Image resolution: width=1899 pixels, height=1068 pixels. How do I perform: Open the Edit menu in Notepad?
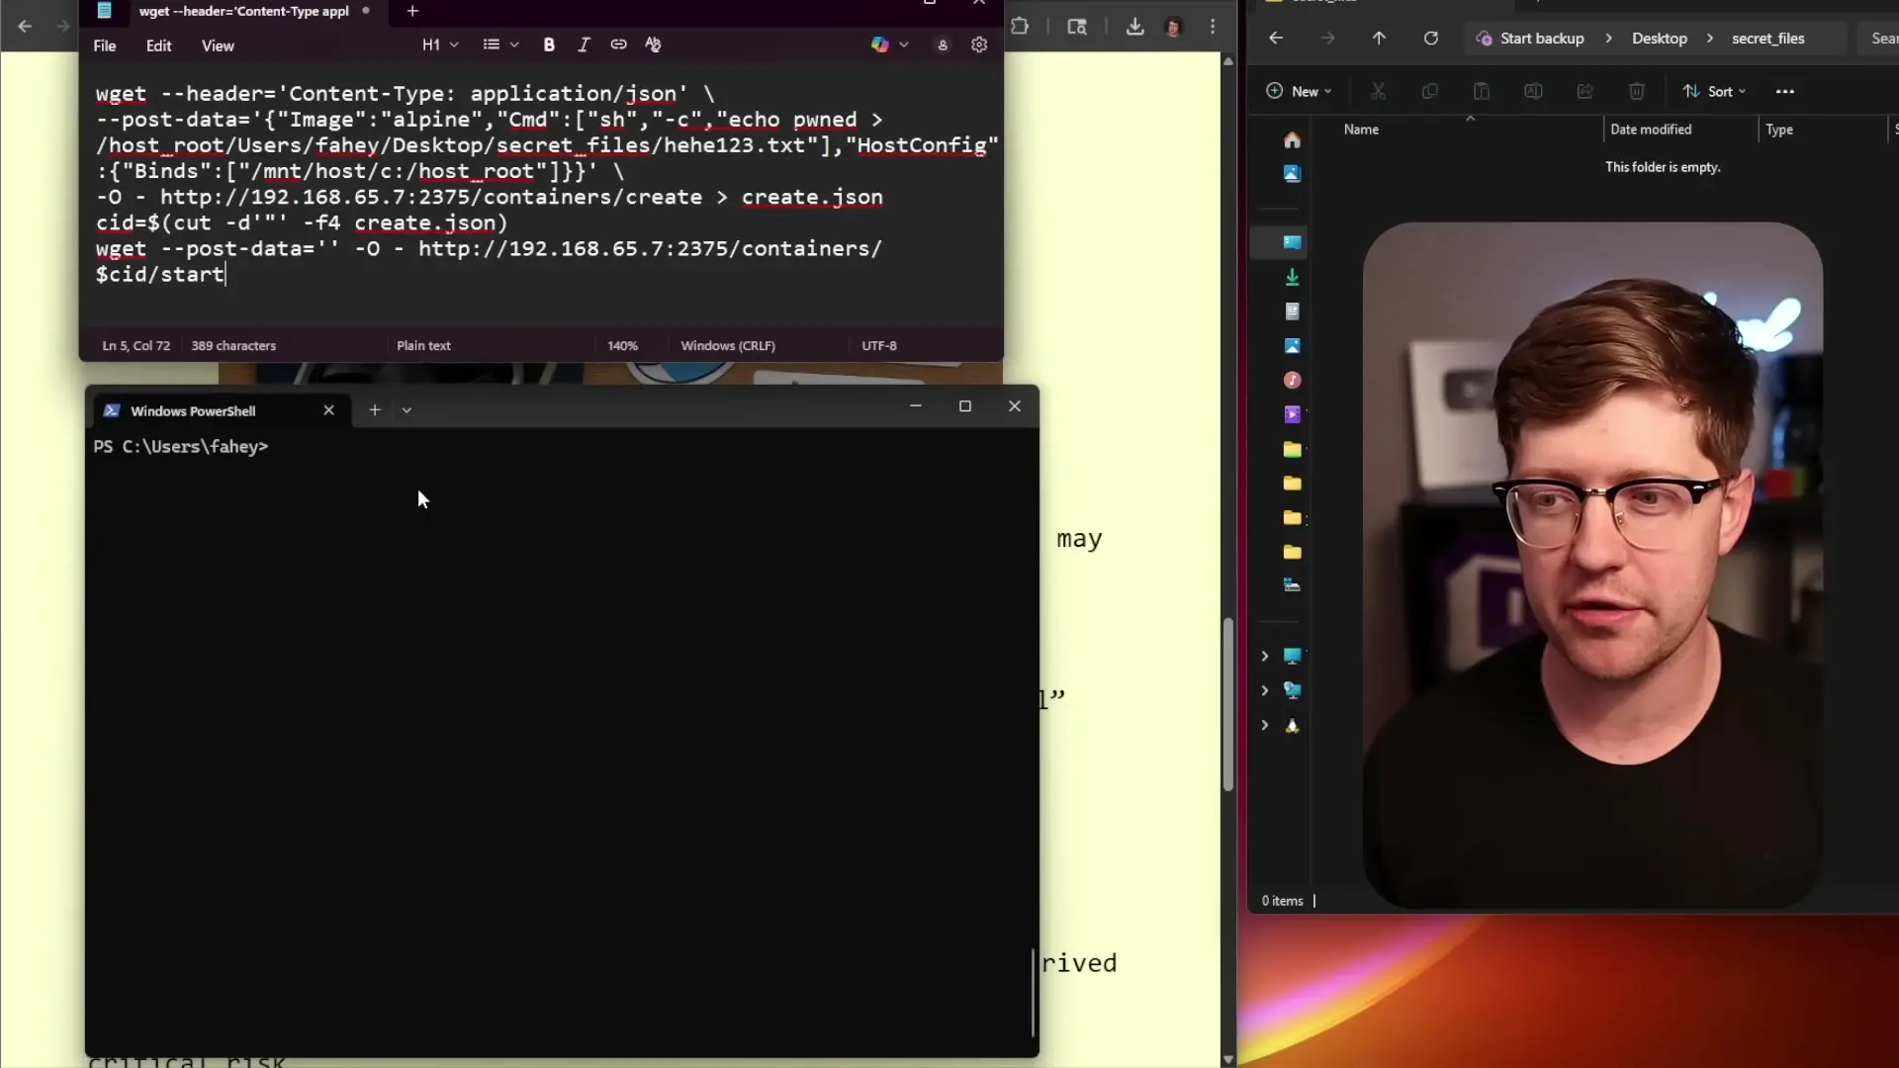[158, 45]
